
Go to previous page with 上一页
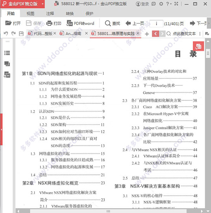[x=135, y=23]
